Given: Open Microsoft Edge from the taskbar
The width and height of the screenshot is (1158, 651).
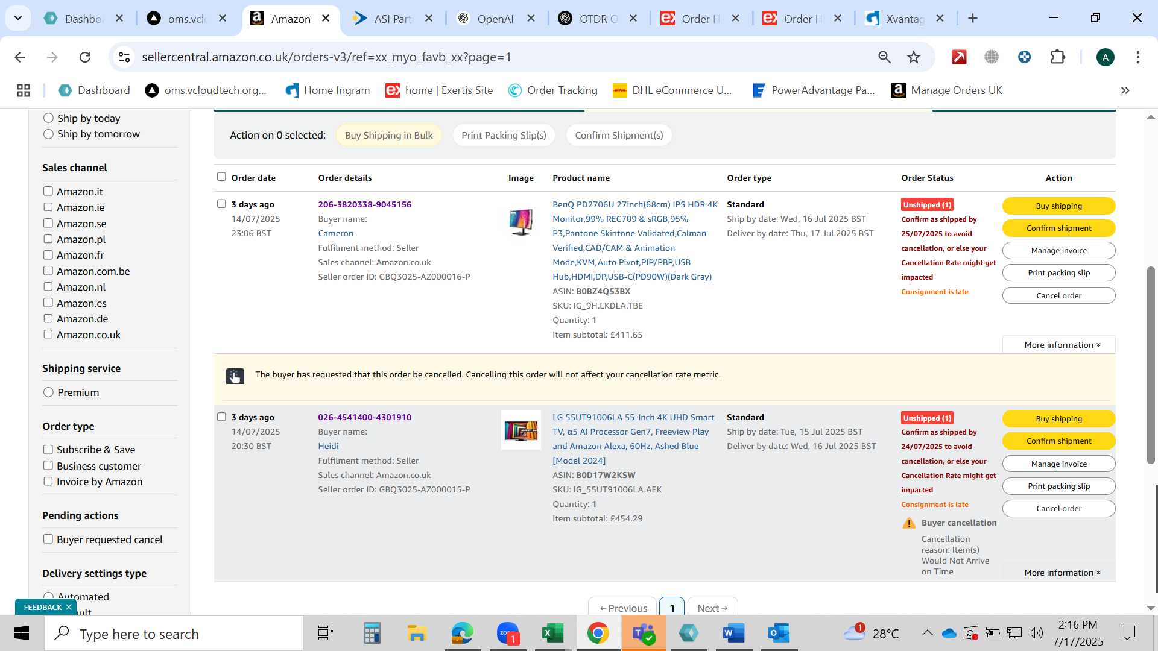Looking at the screenshot, I should pyautogui.click(x=463, y=634).
